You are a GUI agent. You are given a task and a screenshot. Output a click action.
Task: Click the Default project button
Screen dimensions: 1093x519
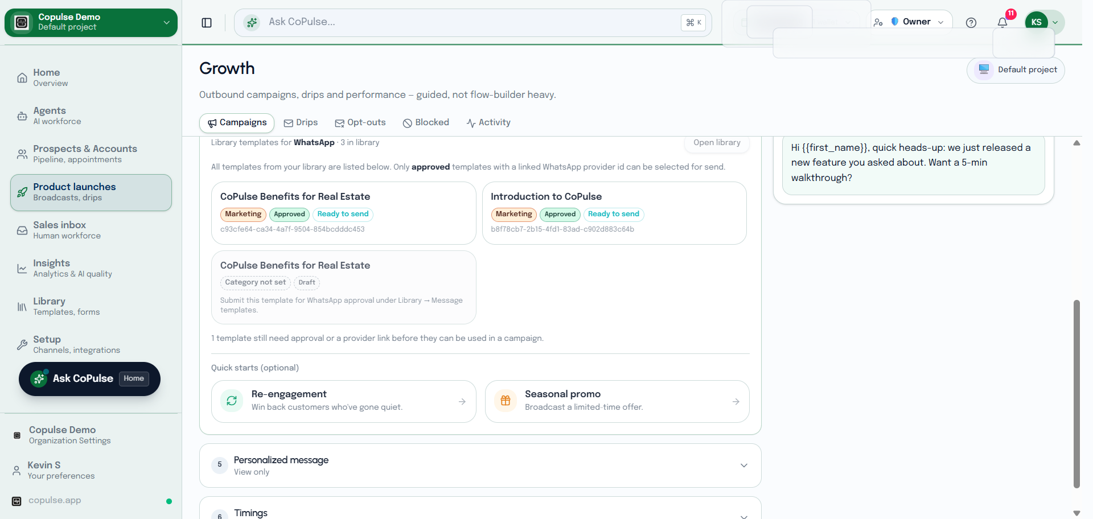coord(1016,70)
